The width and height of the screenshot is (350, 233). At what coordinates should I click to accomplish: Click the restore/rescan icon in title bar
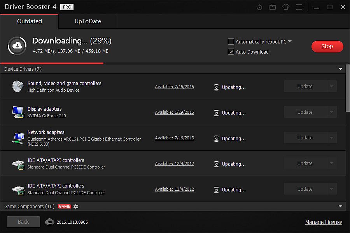pos(259,7)
